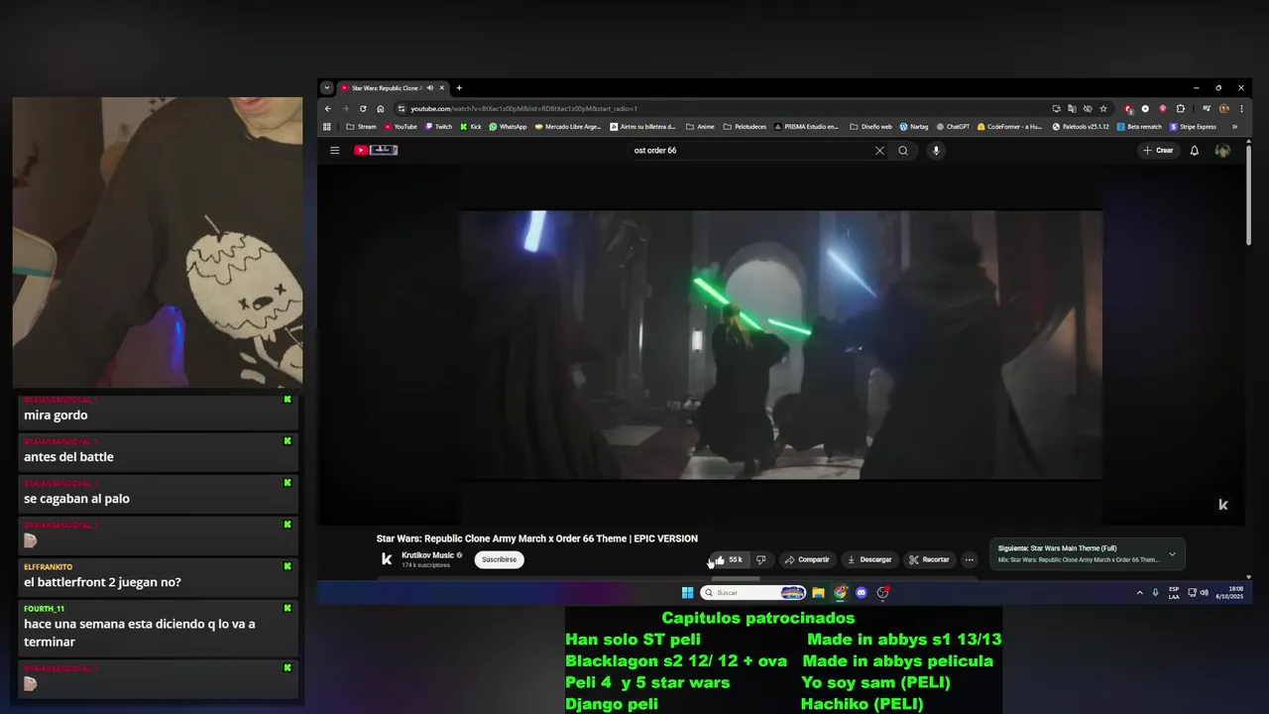The height and width of the screenshot is (714, 1269).
Task: Open YouTube notifications bell
Action: (x=1195, y=151)
